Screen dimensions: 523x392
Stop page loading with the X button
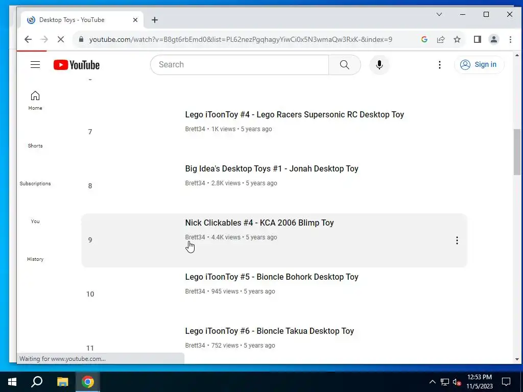tap(60, 39)
